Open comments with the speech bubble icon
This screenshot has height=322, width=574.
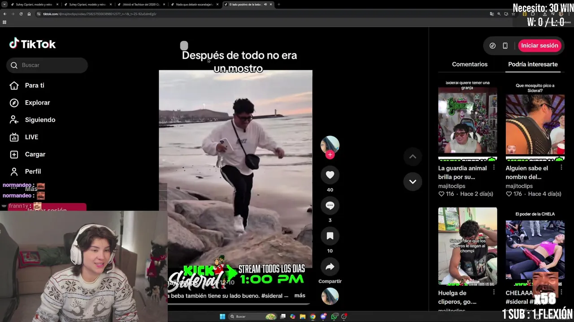pyautogui.click(x=330, y=205)
